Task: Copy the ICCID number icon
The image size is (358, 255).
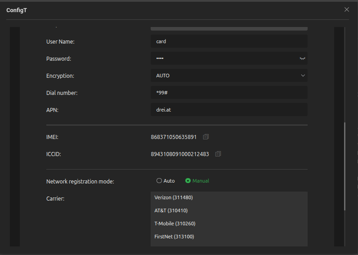Action: click(x=218, y=154)
